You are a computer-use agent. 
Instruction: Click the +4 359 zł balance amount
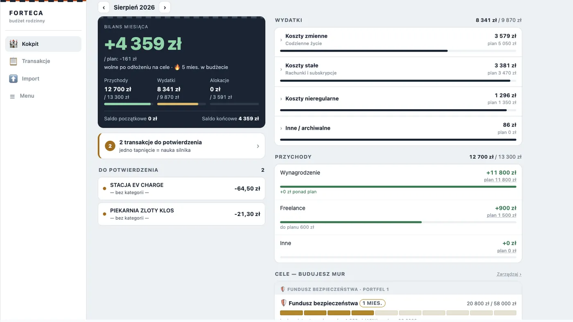143,44
